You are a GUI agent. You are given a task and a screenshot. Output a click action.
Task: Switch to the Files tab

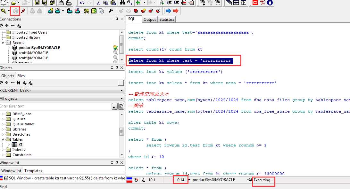tap(21, 76)
